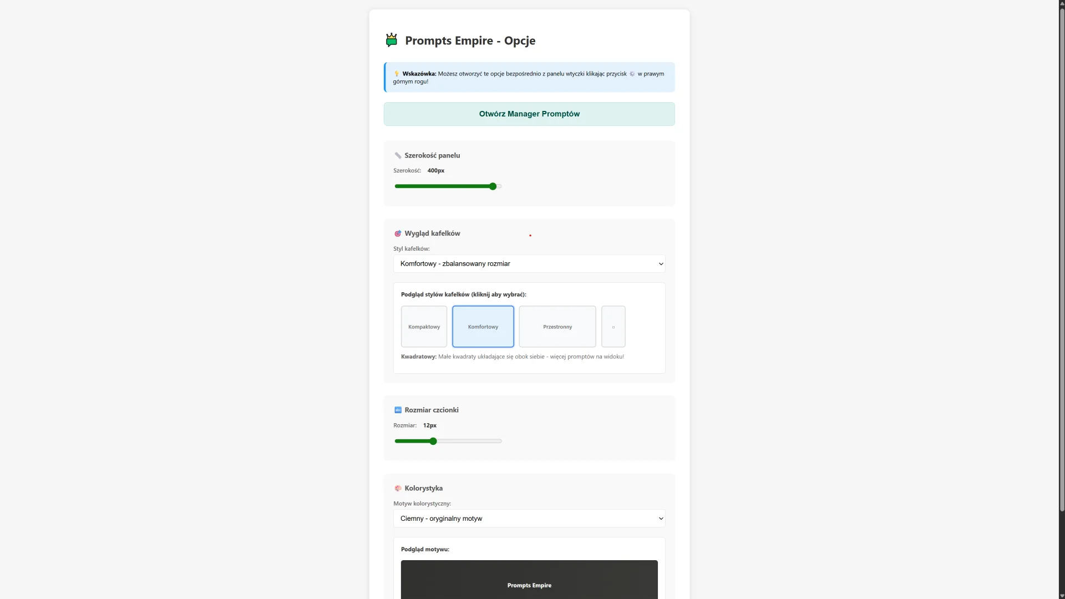Click the gear icon in the hint text
Screen dimensions: 1065x599
click(x=632, y=74)
